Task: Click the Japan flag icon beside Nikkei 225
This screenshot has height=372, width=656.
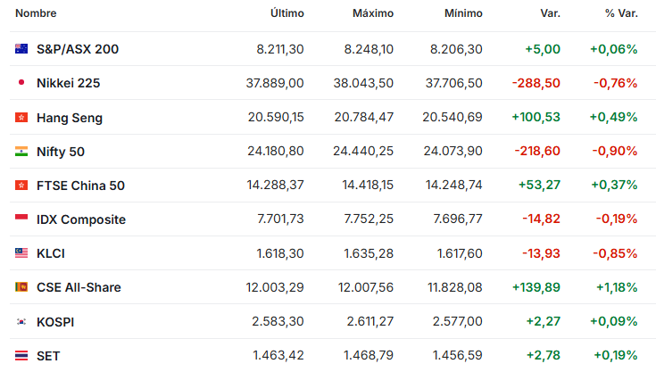Action: pyautogui.click(x=21, y=83)
